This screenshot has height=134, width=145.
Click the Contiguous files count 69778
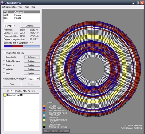pos(22,33)
